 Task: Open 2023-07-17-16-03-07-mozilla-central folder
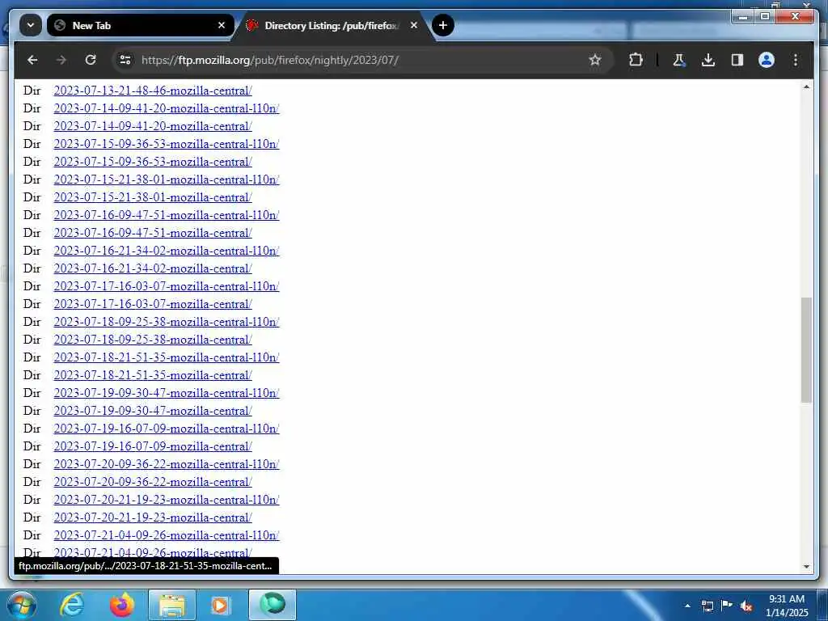coord(153,304)
